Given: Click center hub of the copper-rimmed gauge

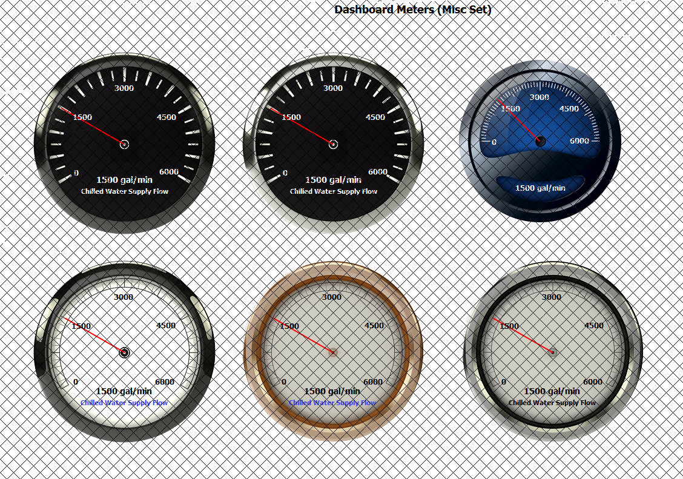Looking at the screenshot, I should pos(333,352).
